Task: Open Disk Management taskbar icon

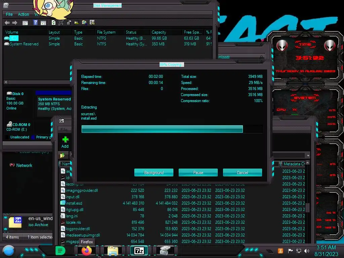Action: point(165,251)
